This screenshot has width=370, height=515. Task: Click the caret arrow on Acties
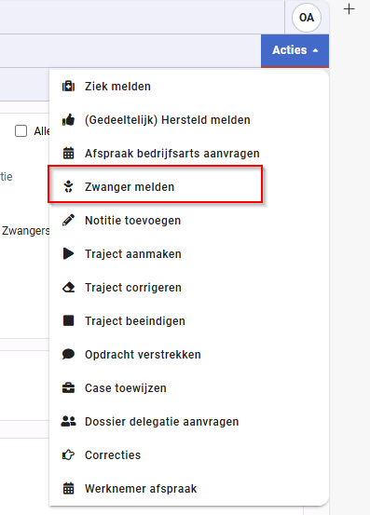coord(315,50)
